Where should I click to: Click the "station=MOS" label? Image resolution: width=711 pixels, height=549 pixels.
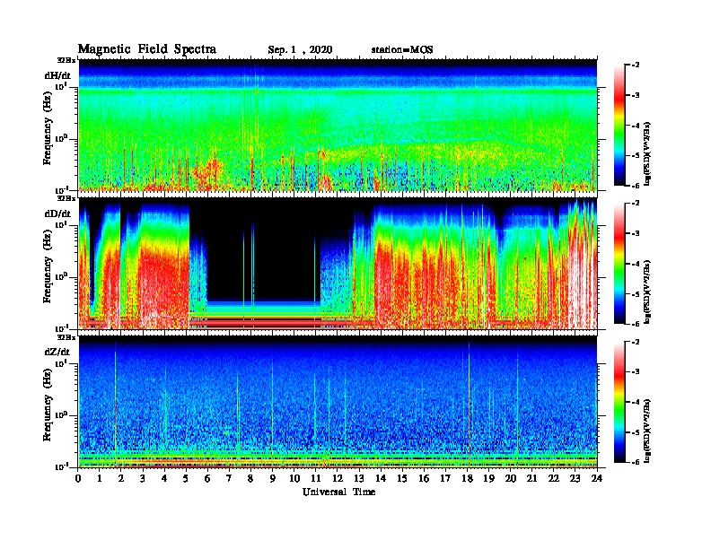click(x=402, y=50)
